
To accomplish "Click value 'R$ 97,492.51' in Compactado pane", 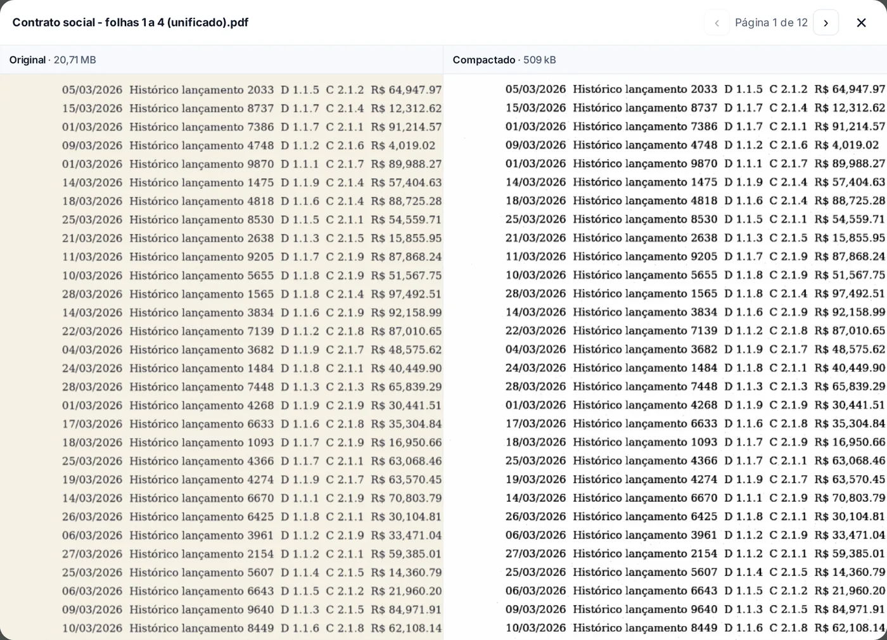I will pos(850,293).
